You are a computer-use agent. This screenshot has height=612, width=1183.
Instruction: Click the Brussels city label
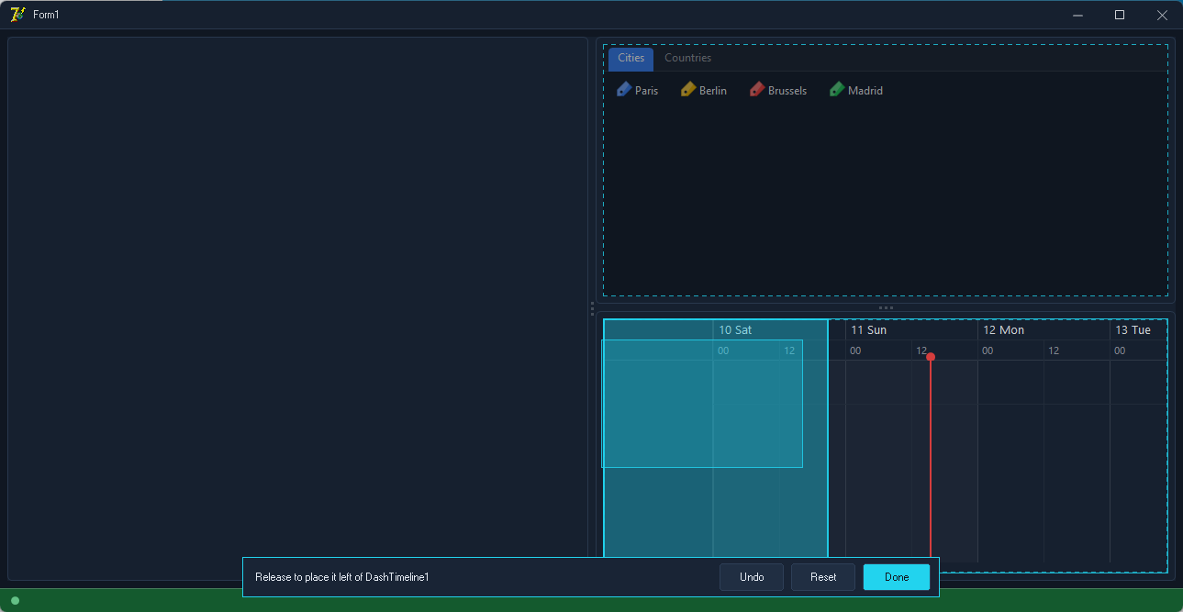click(x=787, y=91)
